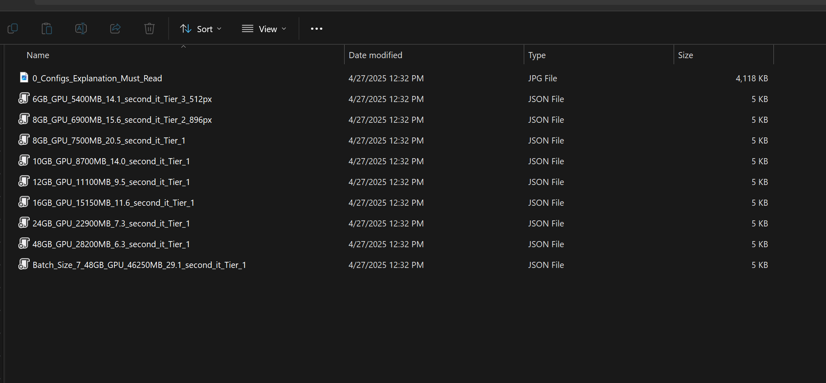Select the 12GB_GPU_11100MB_9.5_second_it_Tier_1 file
826x383 pixels.
pyautogui.click(x=111, y=182)
